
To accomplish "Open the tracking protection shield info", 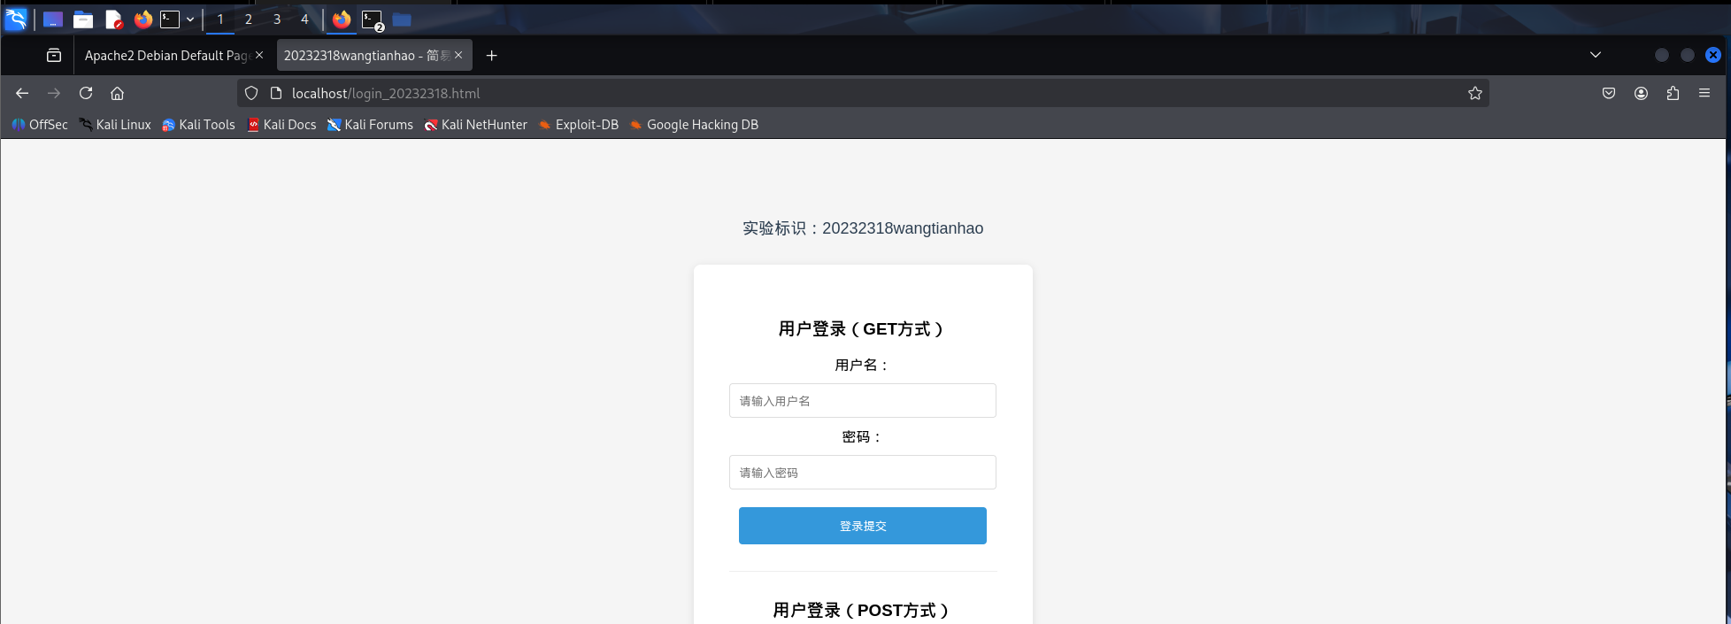I will (251, 93).
